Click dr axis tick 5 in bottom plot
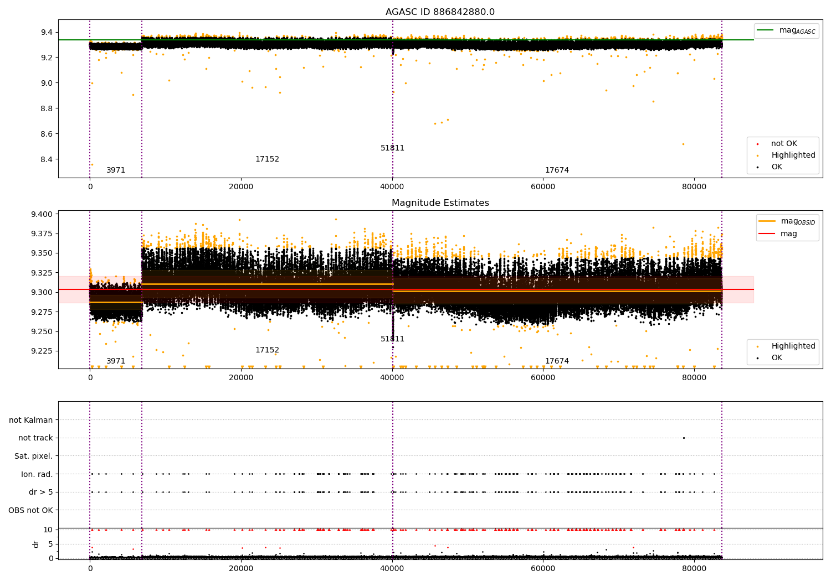 [50, 544]
